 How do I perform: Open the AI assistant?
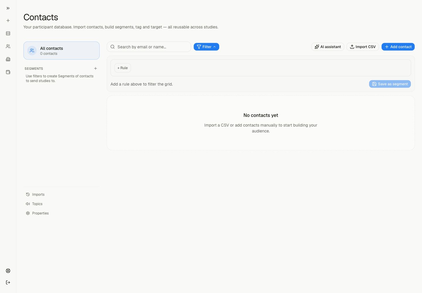click(328, 47)
